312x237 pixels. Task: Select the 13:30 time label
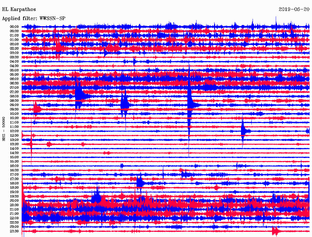coord(14,144)
